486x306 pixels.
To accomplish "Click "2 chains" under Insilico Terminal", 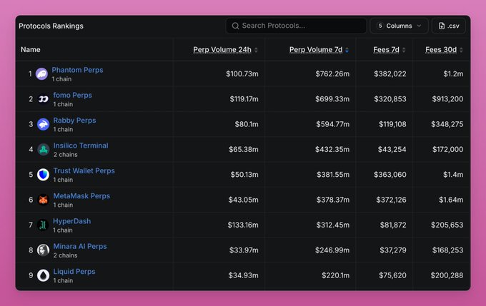I will pos(66,155).
